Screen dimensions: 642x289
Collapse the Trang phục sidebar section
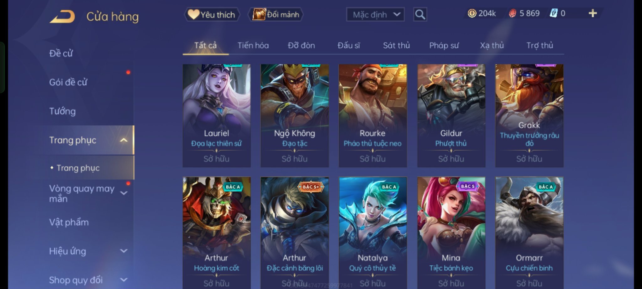click(x=124, y=140)
